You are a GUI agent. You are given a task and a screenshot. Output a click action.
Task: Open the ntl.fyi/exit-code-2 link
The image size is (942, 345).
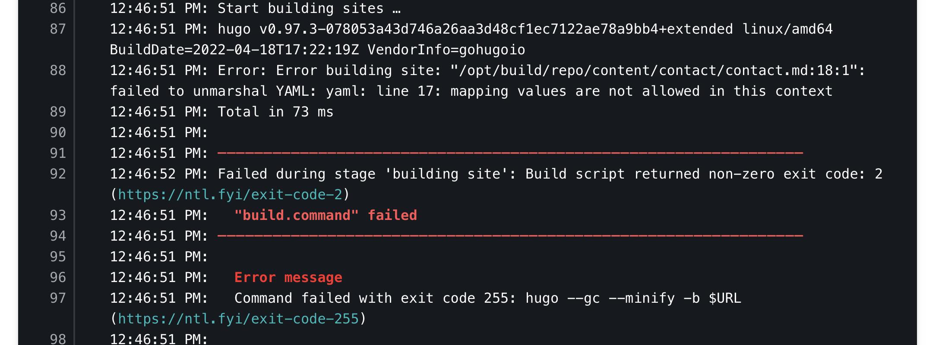(230, 194)
